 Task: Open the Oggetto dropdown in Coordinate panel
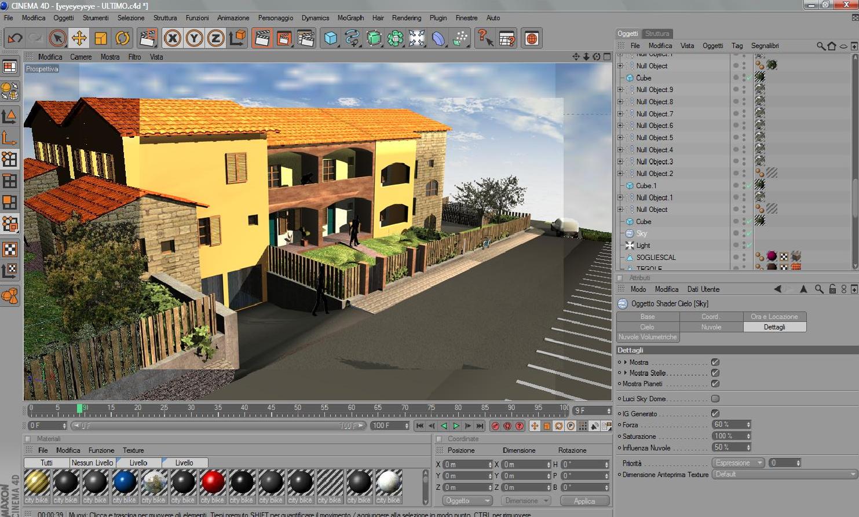tap(468, 501)
